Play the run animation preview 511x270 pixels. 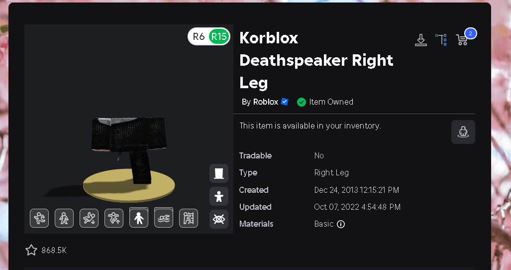point(39,218)
